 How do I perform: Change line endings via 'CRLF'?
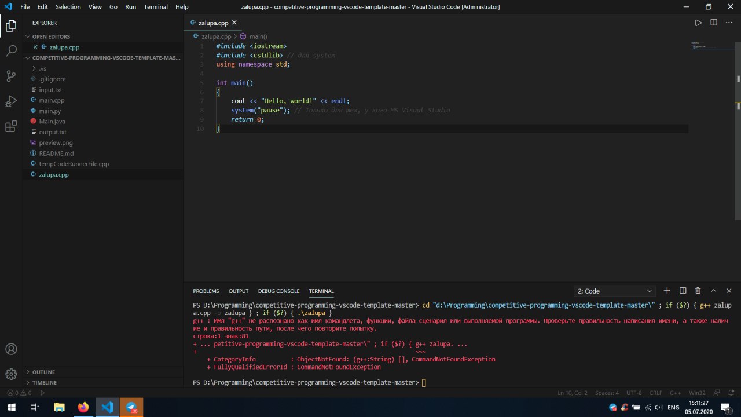click(656, 393)
